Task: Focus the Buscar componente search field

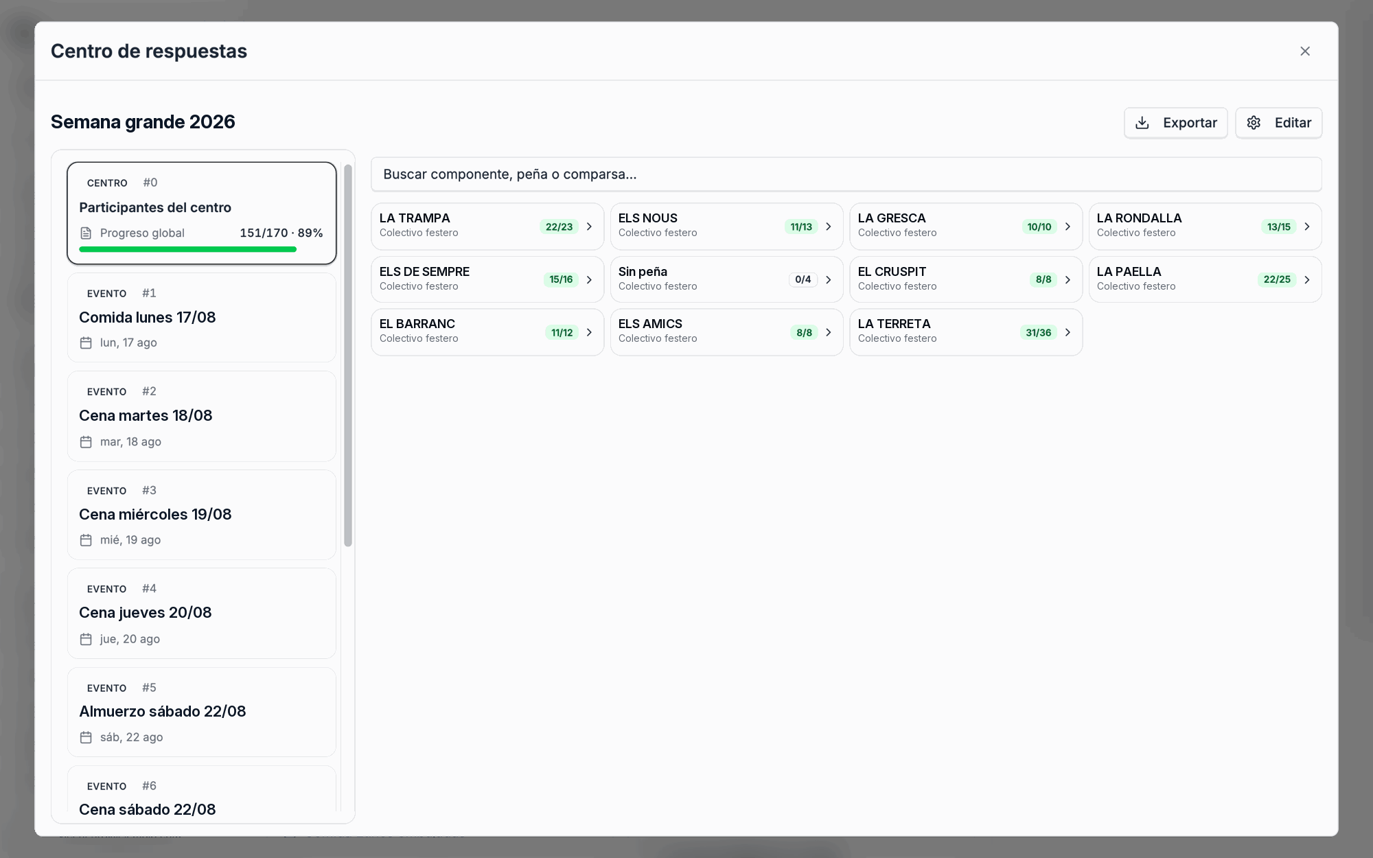Action: 846,174
